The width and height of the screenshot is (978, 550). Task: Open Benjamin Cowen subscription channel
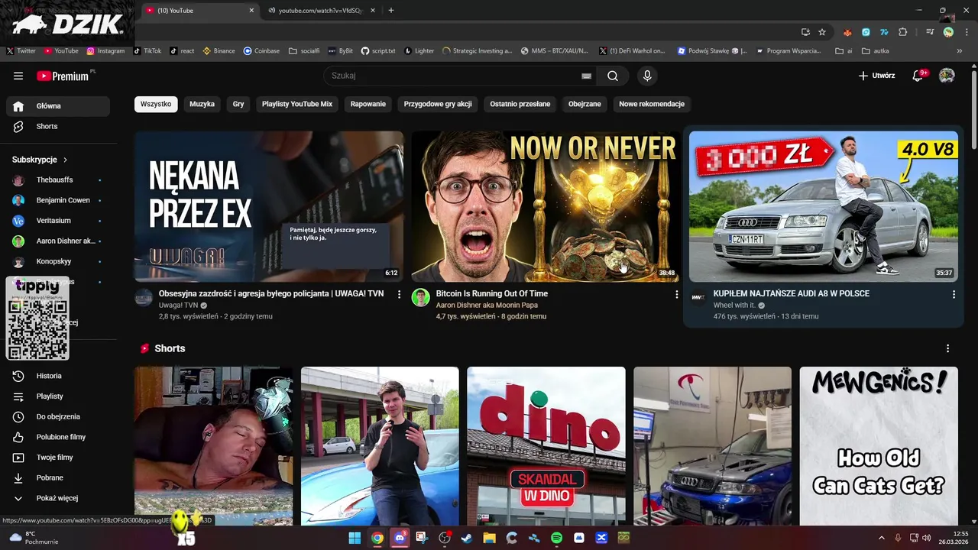point(58,200)
